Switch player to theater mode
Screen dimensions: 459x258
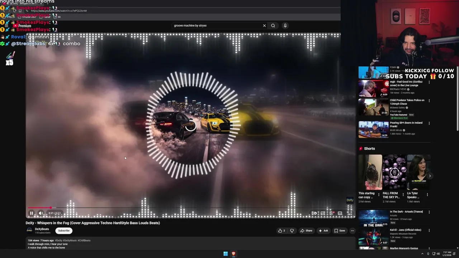(x=340, y=213)
